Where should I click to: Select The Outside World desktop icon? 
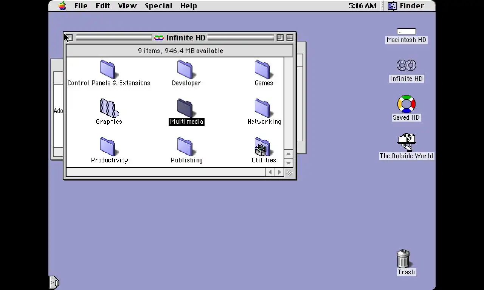tap(406, 142)
